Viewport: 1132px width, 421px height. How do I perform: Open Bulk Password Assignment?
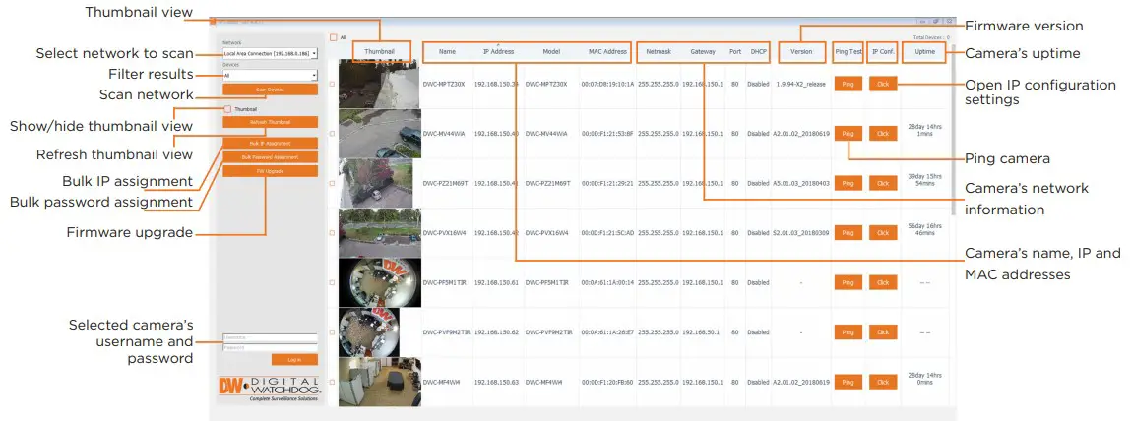pyautogui.click(x=270, y=157)
